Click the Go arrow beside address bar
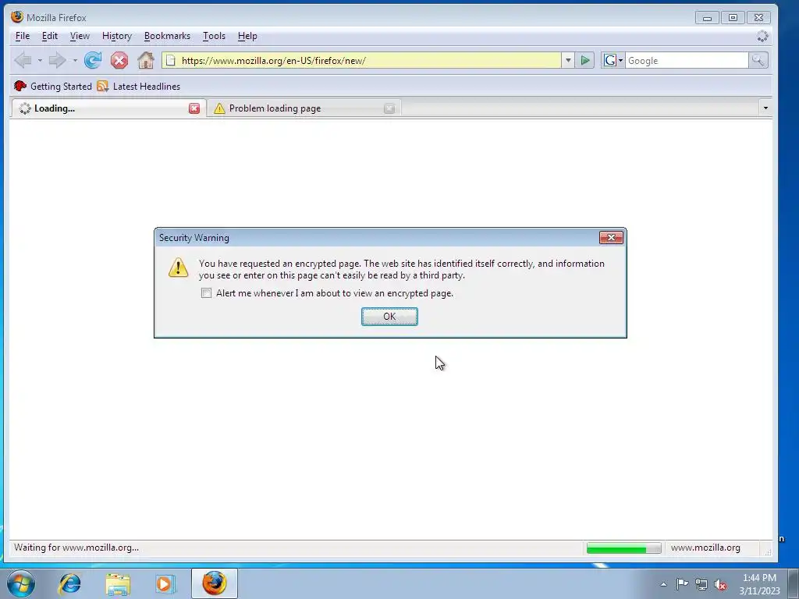Viewport: 799px width, 599px height. click(585, 60)
